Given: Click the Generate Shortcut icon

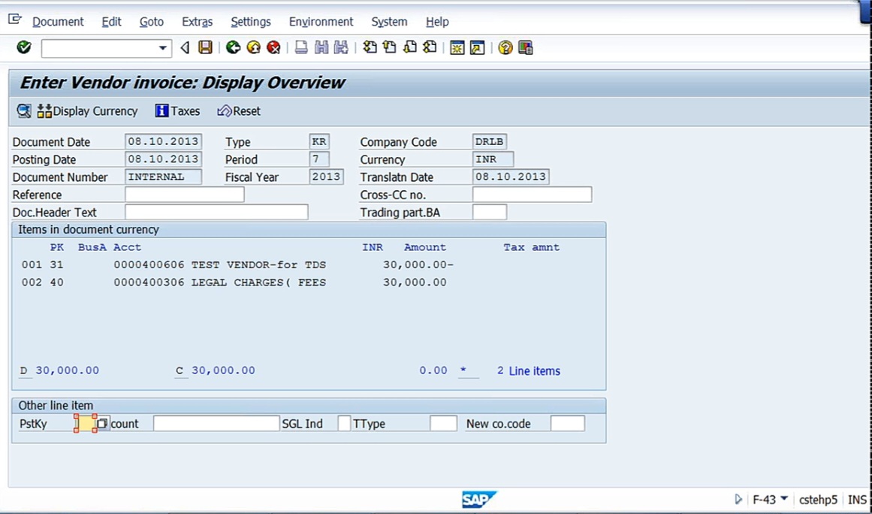Looking at the screenshot, I should point(477,47).
